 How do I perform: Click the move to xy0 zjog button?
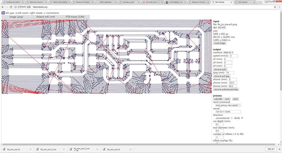coord(222,76)
